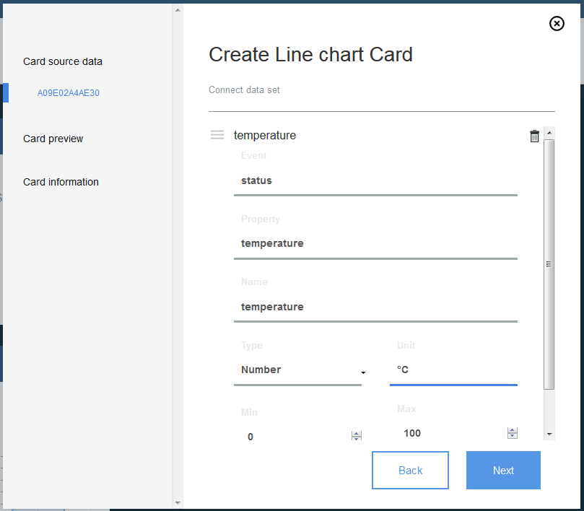Close the Create Line chart Card dialog
The image size is (584, 511).
click(557, 23)
